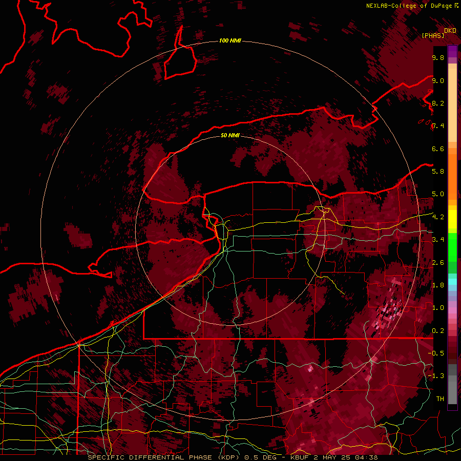
Task: Click the 3.4 scale value
Action: pos(438,239)
